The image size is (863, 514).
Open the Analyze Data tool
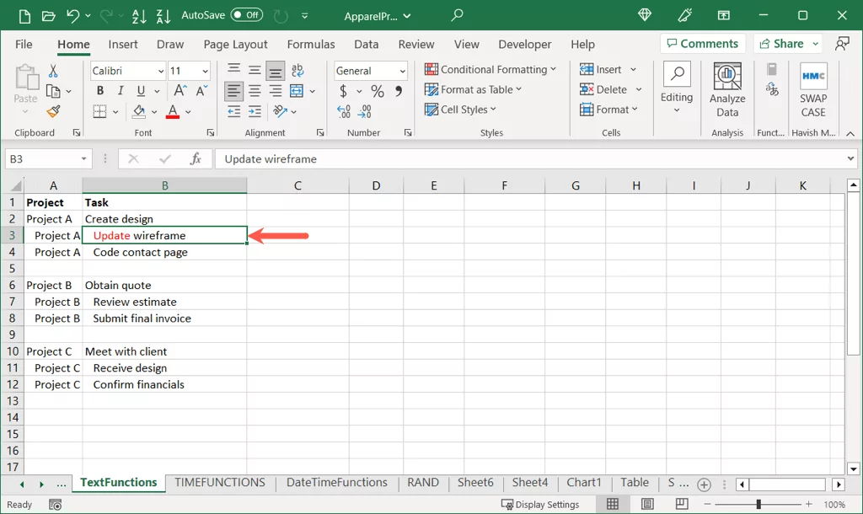click(727, 89)
